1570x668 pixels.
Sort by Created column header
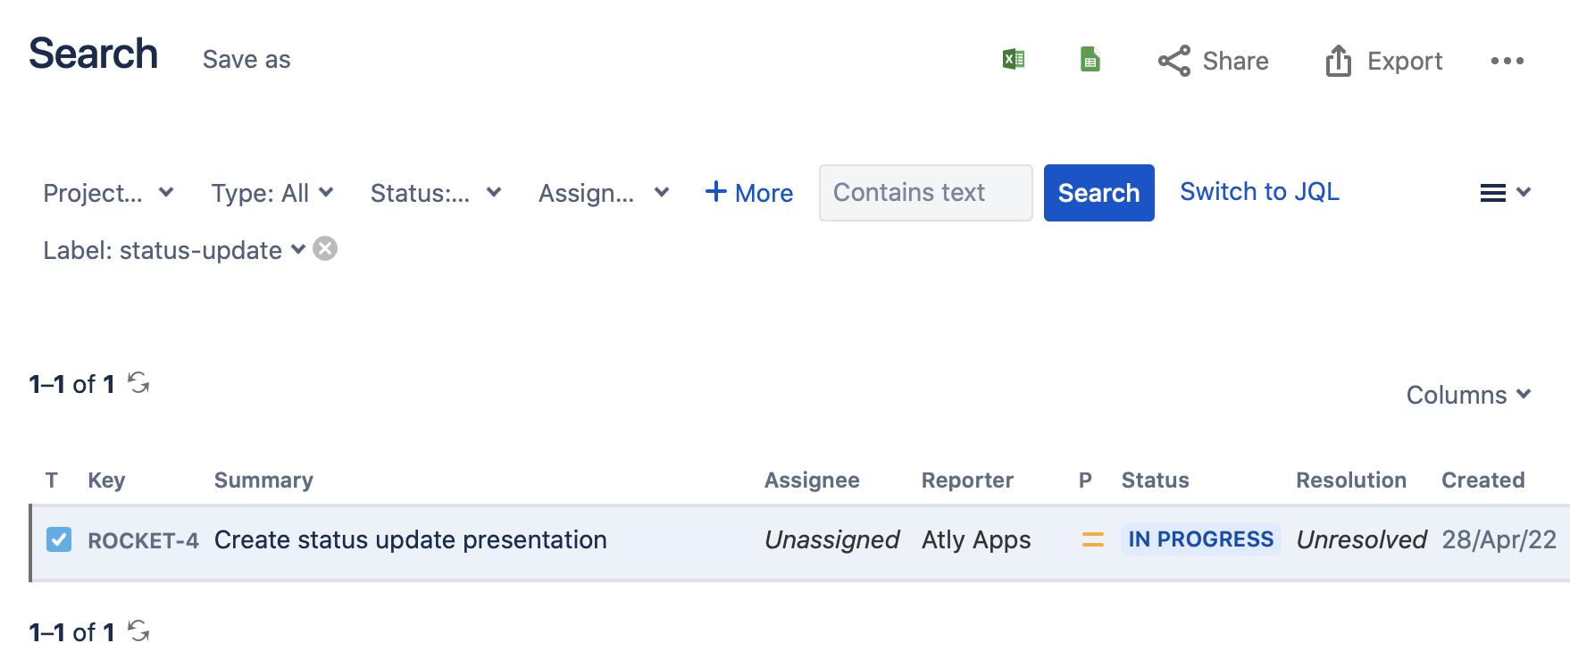tap(1482, 480)
